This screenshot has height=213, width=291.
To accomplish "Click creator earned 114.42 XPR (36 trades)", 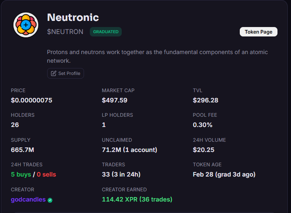I will pyautogui.click(x=137, y=199).
